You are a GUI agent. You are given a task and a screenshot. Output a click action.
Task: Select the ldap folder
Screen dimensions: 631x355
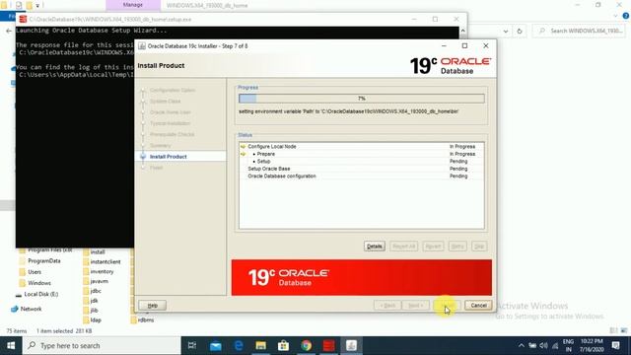pos(96,320)
